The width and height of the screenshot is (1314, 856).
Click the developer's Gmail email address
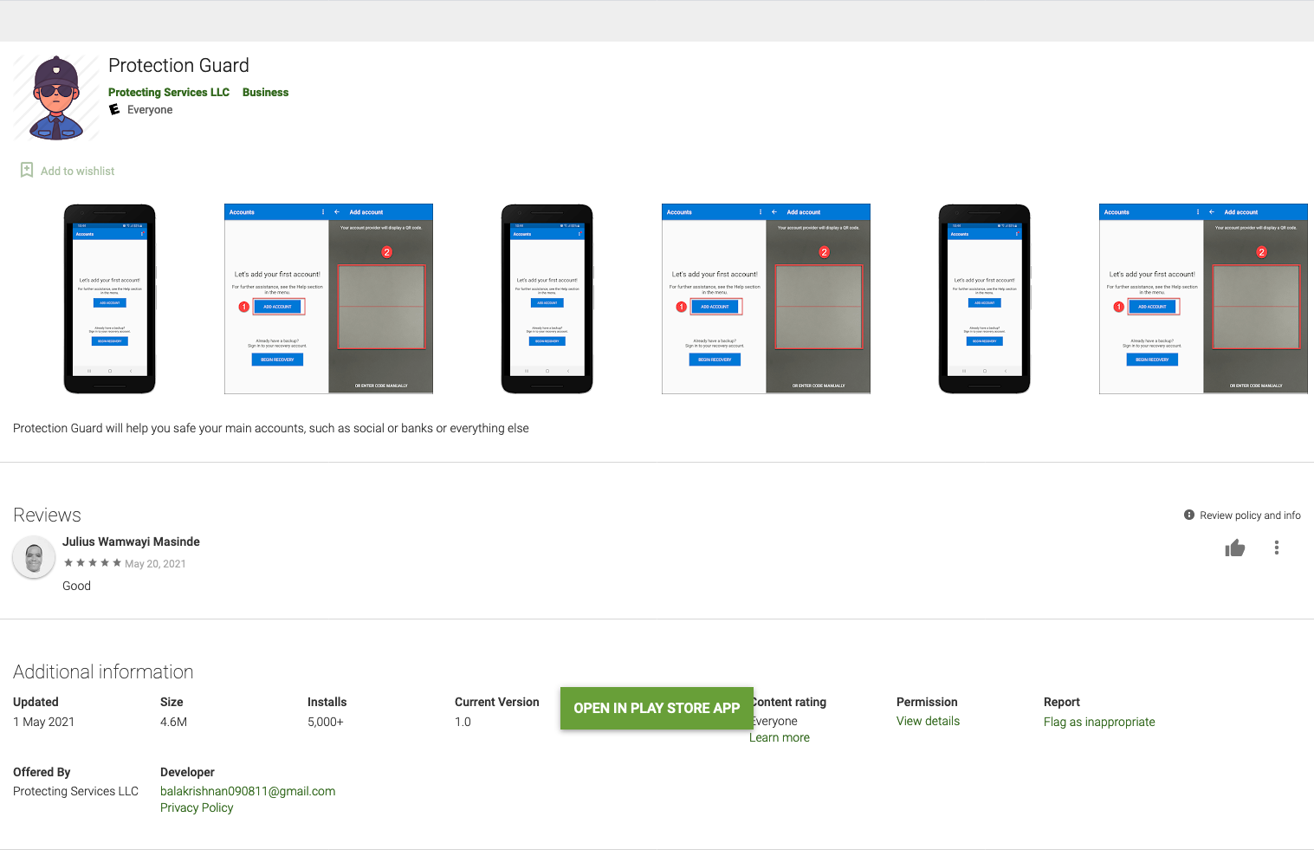[248, 791]
